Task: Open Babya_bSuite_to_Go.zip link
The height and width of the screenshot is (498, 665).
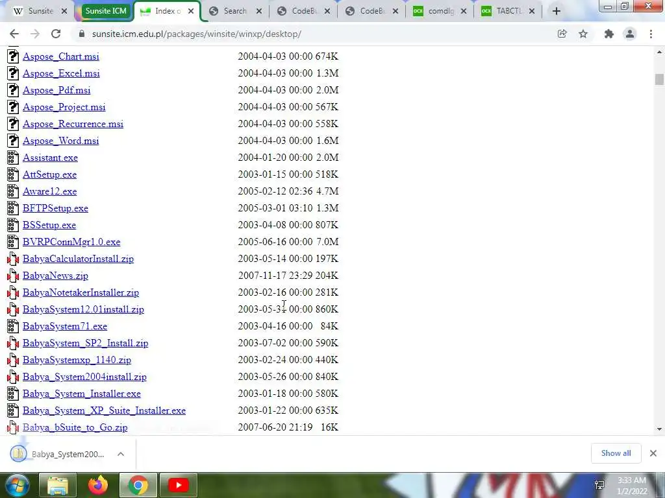Action: (x=75, y=427)
